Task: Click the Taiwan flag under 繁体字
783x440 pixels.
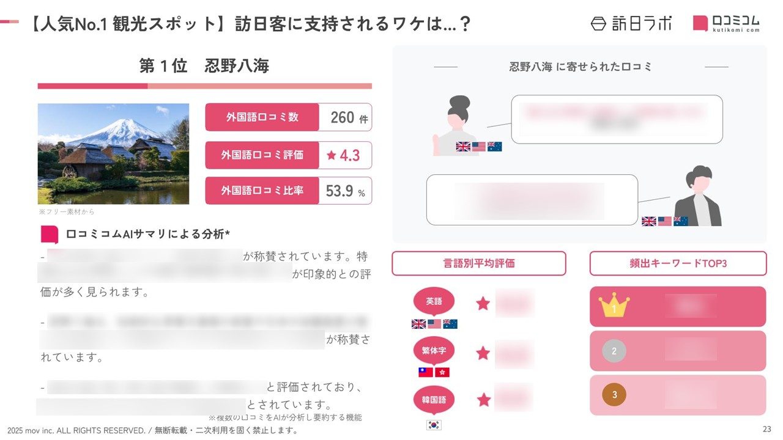Action: pos(426,372)
